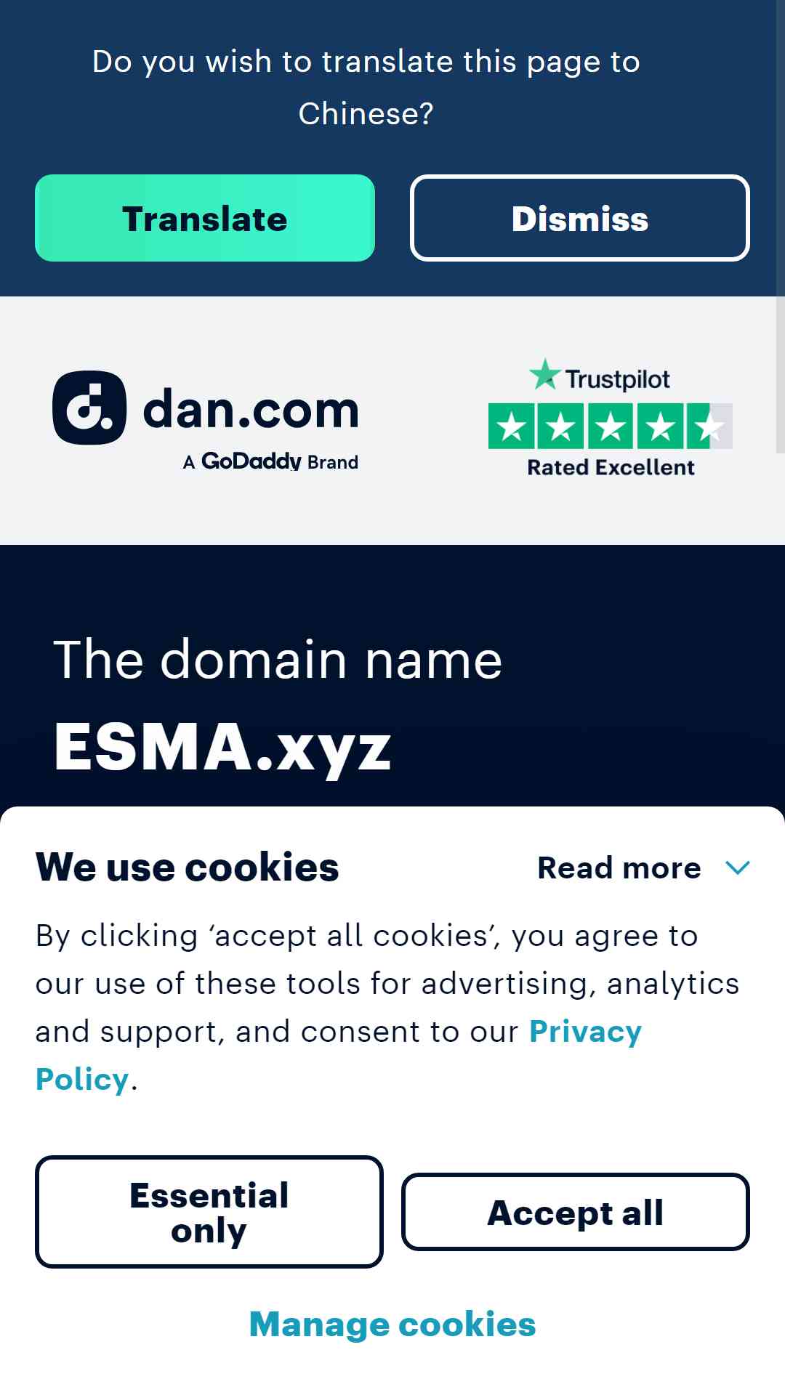Dismiss the translation prompt
The height and width of the screenshot is (1395, 785).
pos(580,218)
